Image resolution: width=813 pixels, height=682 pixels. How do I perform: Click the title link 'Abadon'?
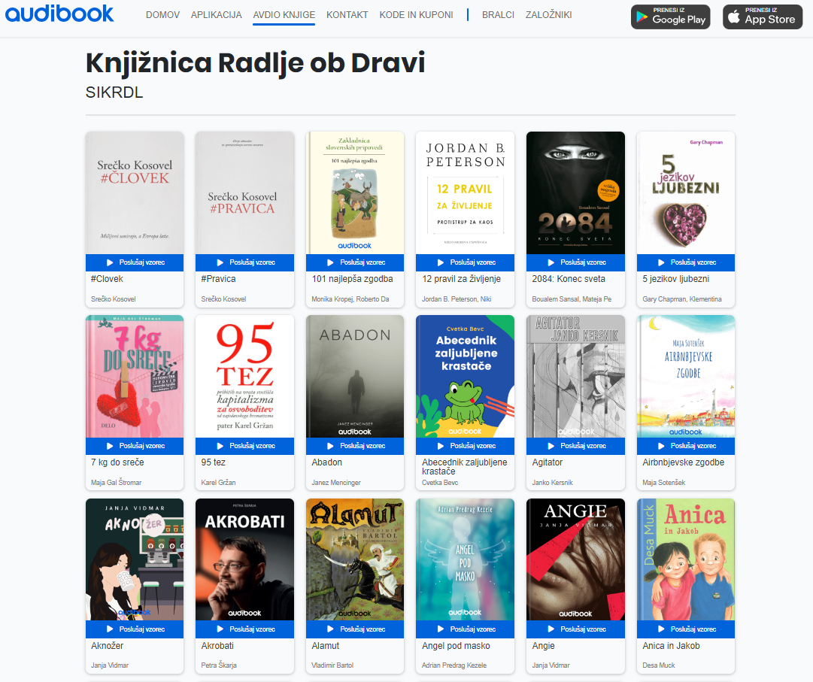point(327,462)
